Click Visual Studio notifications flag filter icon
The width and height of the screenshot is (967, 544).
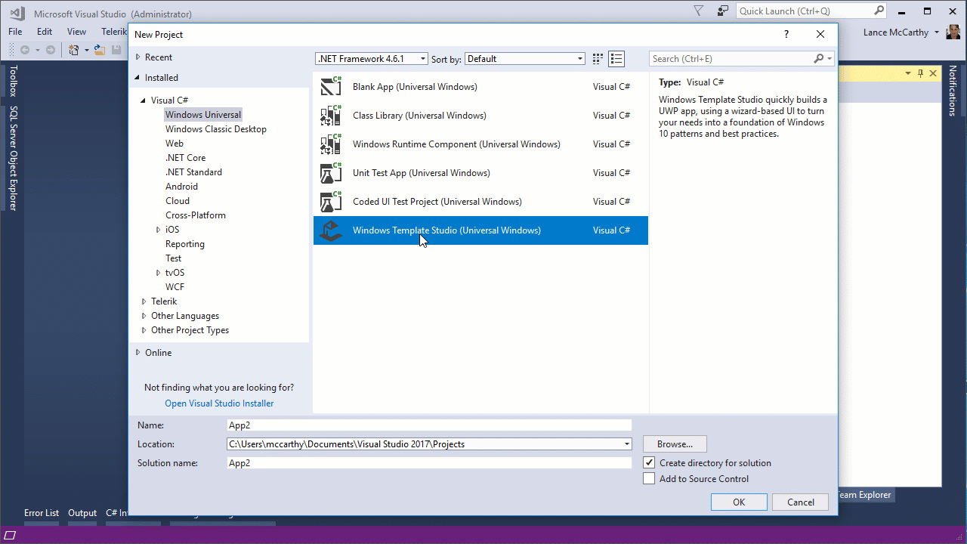point(699,11)
